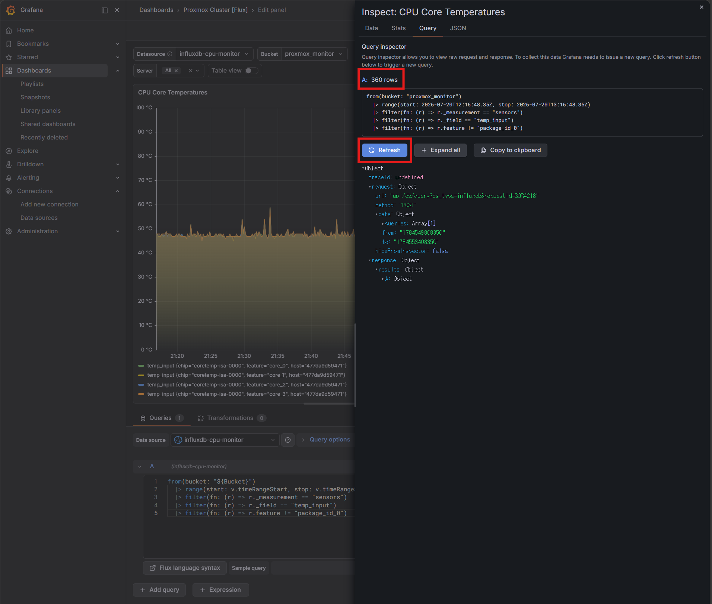
Task: Copy the query response to clipboard
Action: (511, 150)
